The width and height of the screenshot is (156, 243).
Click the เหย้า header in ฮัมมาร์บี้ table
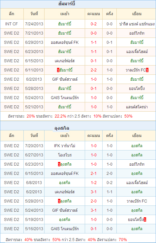pos(65,14)
